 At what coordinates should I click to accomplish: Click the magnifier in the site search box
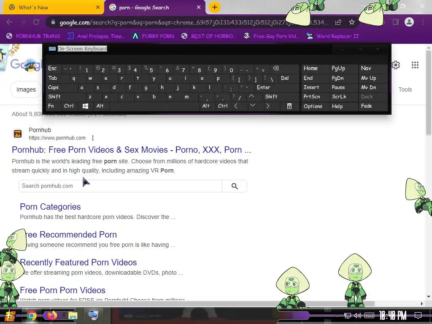235,186
